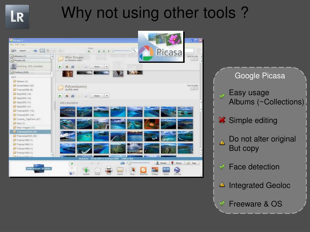This screenshot has width=310, height=232.
Task: Open the Edit menu
Action: pyautogui.click(x=17, y=45)
